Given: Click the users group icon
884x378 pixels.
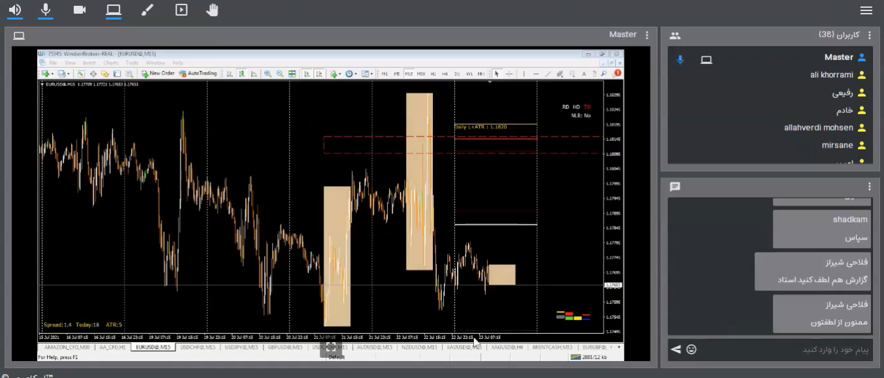Looking at the screenshot, I should point(675,36).
